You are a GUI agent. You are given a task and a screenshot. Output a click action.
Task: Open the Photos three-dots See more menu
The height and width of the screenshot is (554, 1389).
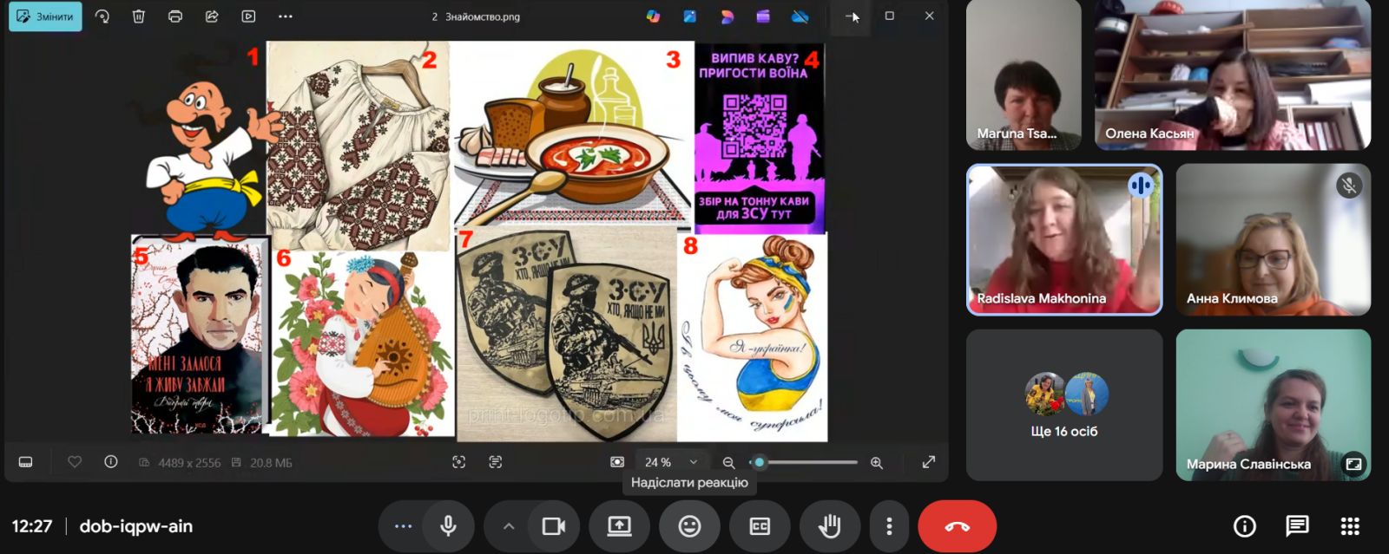286,16
